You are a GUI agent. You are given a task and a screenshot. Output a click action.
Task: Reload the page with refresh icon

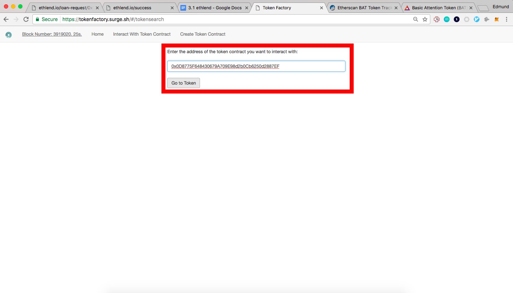pyautogui.click(x=26, y=19)
